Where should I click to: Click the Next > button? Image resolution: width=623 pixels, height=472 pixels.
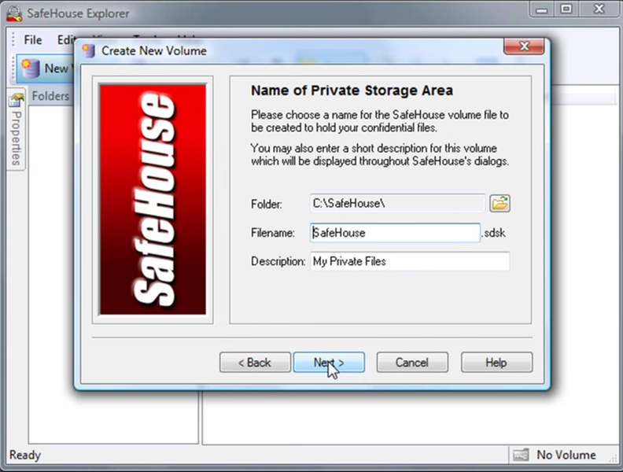pyautogui.click(x=329, y=363)
